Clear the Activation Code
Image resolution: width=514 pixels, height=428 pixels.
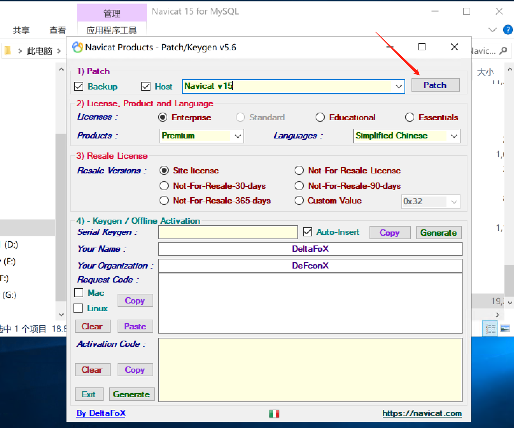pyautogui.click(x=92, y=370)
